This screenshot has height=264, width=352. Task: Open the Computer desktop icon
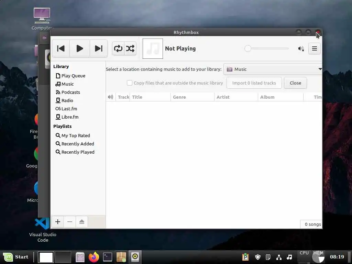tap(42, 19)
